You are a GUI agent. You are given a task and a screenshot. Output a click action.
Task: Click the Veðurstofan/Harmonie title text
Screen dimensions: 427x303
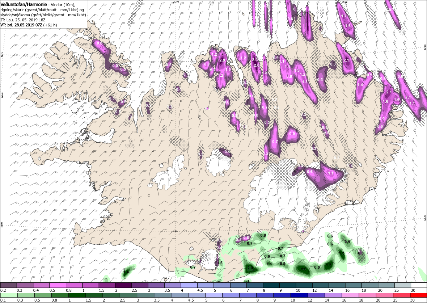23,5
